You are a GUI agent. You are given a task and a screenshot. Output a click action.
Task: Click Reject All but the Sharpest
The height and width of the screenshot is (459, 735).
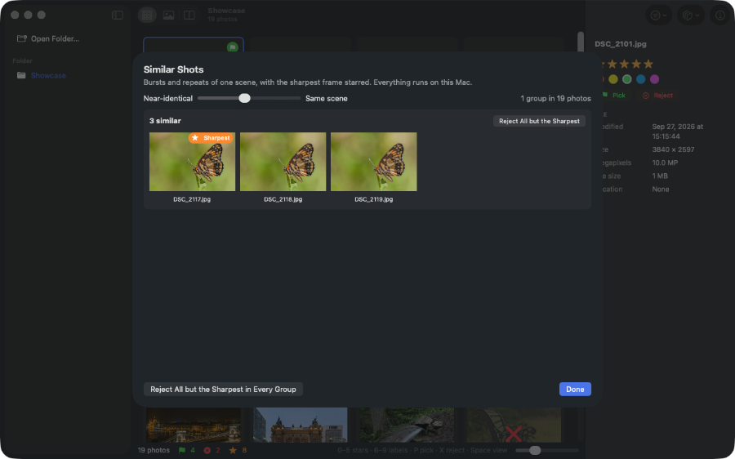(x=539, y=121)
